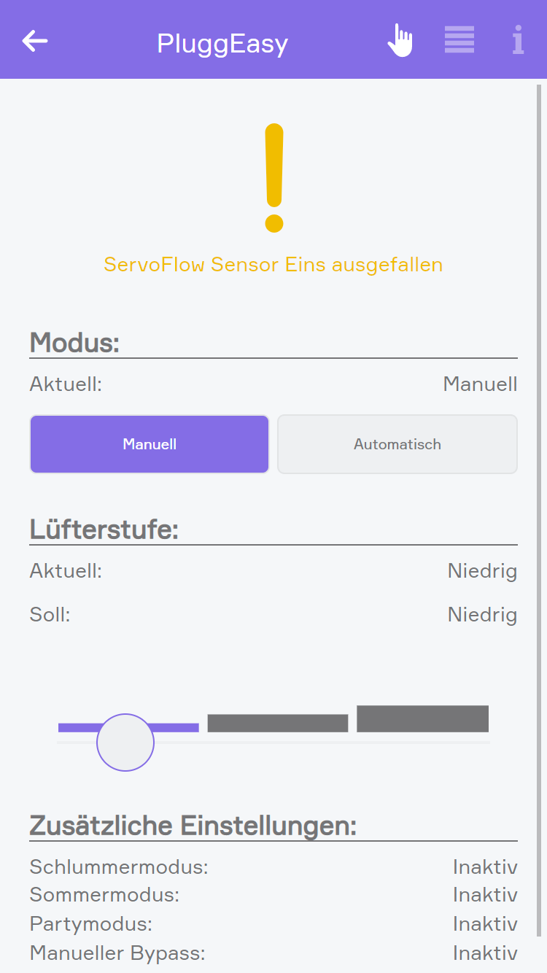The width and height of the screenshot is (547, 973).
Task: Click the Lüfterstufe section heading
Action: pos(104,530)
